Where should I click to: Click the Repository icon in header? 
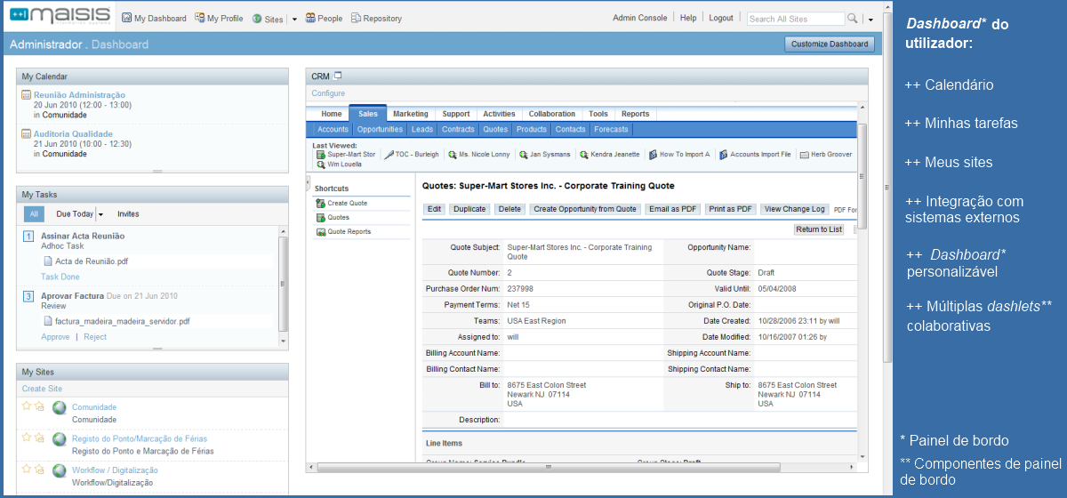click(356, 18)
